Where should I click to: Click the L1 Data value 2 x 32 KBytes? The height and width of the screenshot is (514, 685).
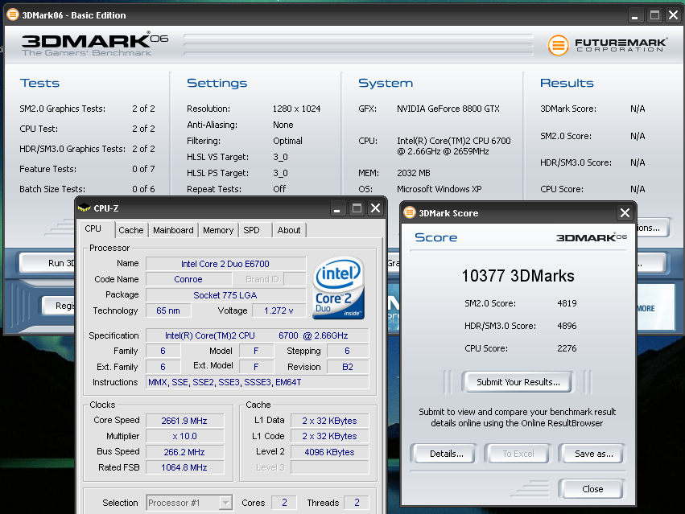click(329, 421)
